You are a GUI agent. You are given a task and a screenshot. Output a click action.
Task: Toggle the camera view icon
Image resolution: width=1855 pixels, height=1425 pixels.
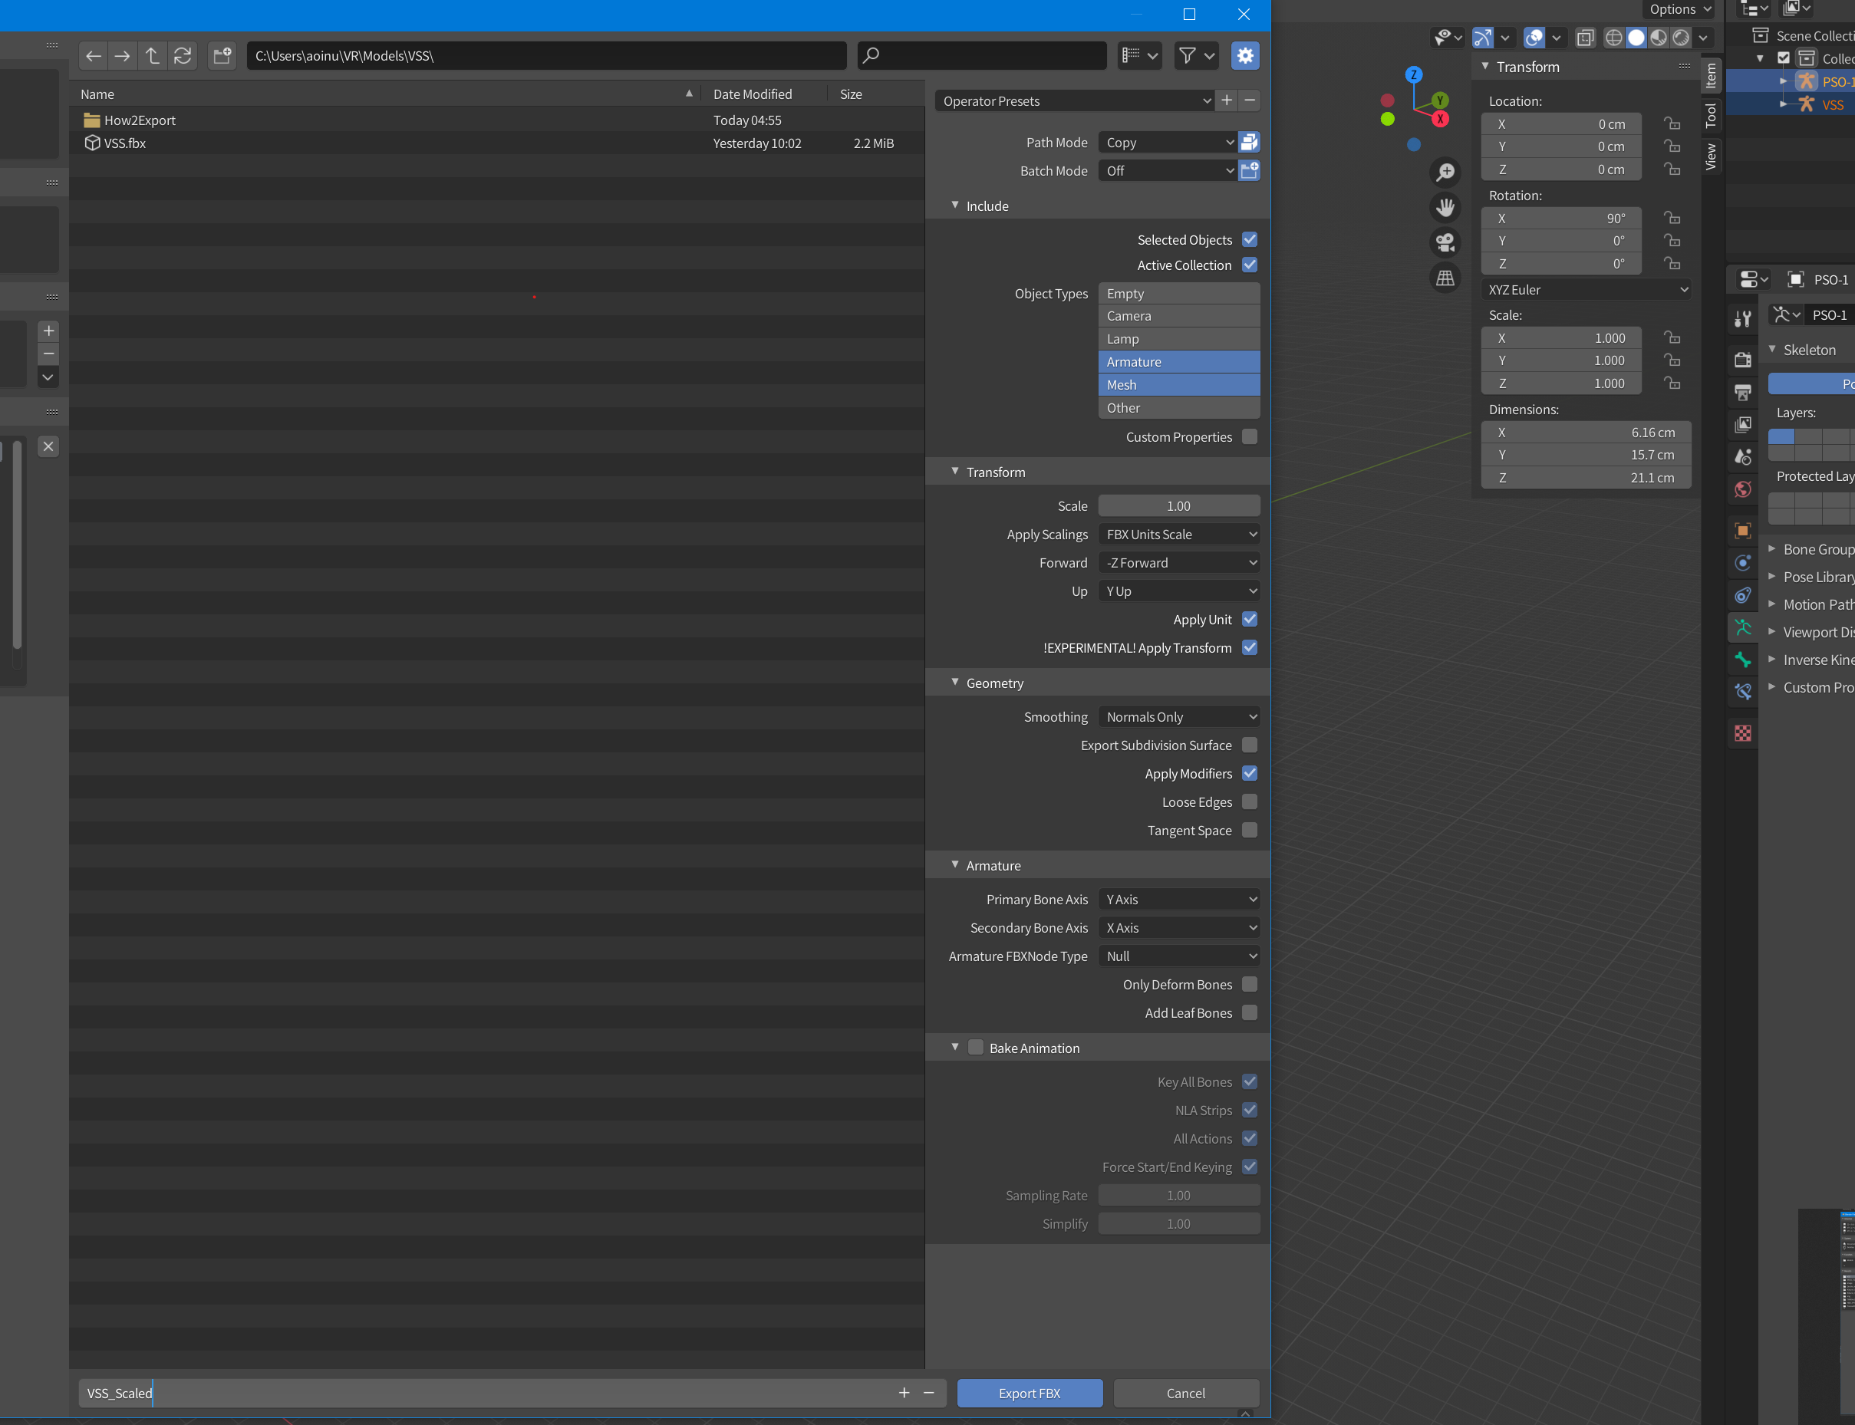pyautogui.click(x=1445, y=242)
